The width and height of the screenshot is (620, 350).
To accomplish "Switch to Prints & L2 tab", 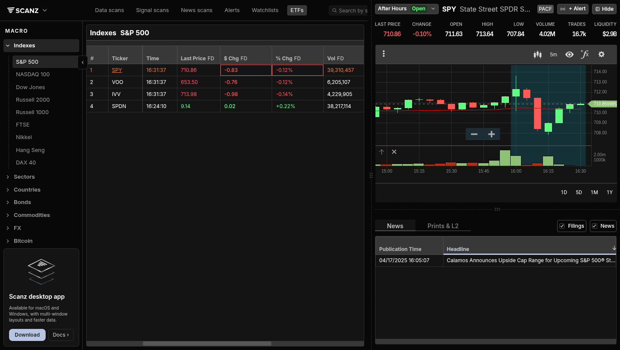I will coord(443,226).
